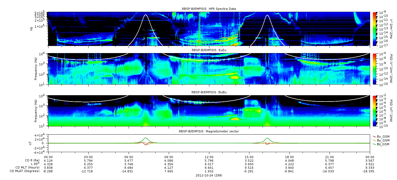Select the HFR Spectra Data plot title
This screenshot has height=180, width=397.
coord(209,9)
